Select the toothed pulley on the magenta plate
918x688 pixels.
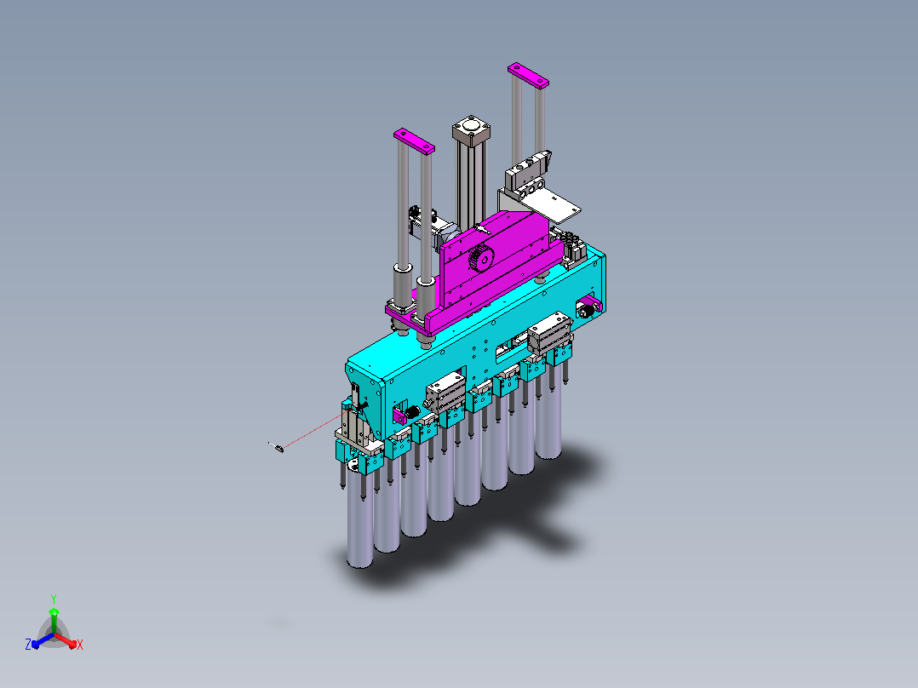481,259
